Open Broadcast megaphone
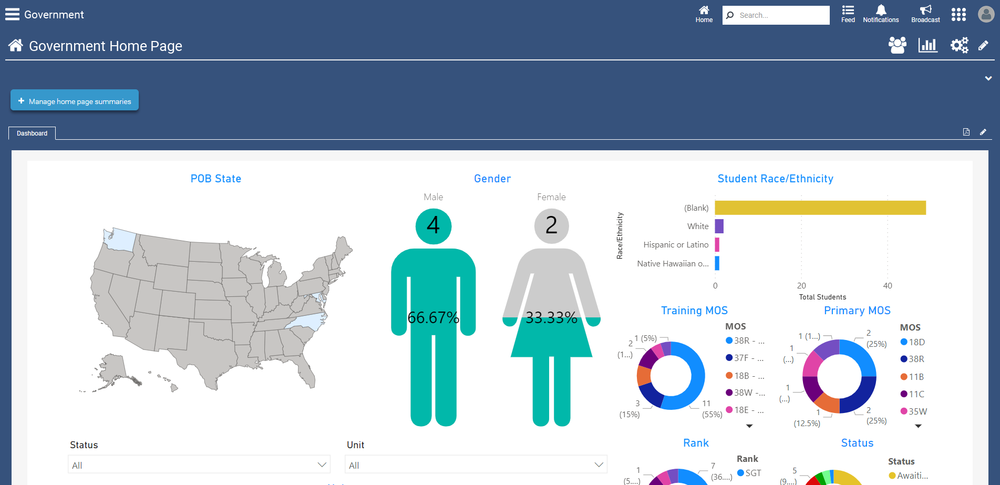Viewport: 1000px width, 485px height. click(x=925, y=14)
